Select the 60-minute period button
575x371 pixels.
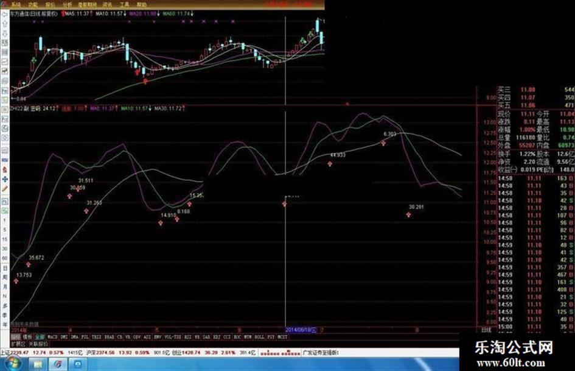tap(5, 258)
